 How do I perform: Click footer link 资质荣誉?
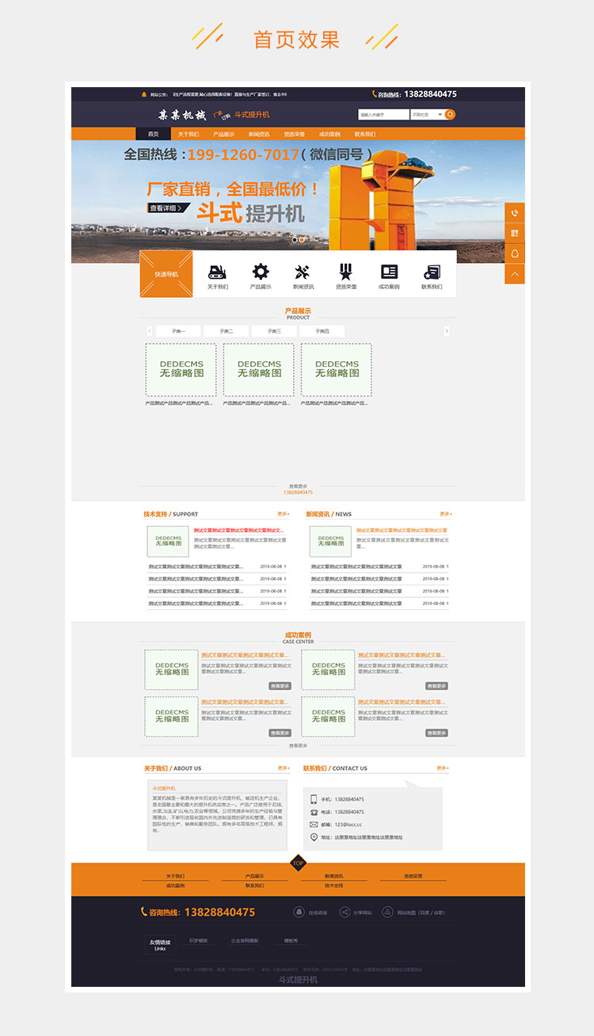pos(413,876)
